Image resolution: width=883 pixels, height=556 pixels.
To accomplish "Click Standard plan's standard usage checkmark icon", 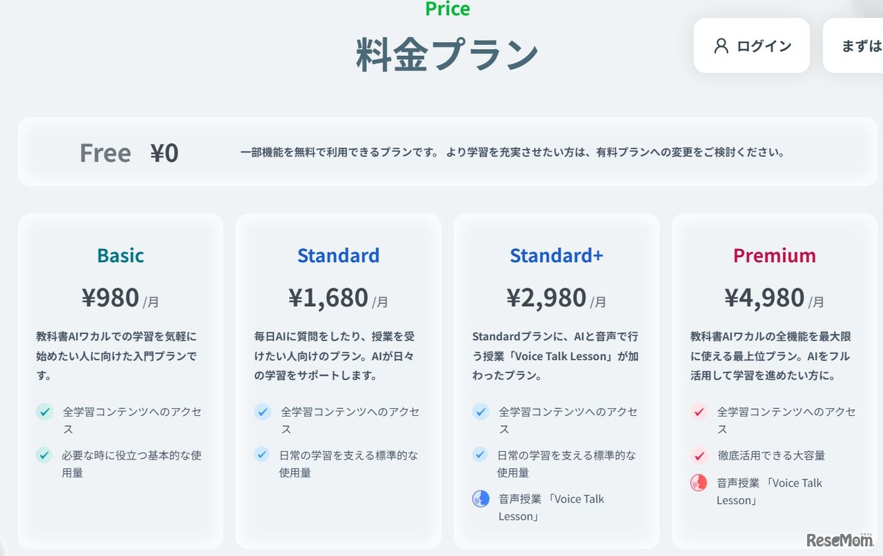I will click(262, 455).
